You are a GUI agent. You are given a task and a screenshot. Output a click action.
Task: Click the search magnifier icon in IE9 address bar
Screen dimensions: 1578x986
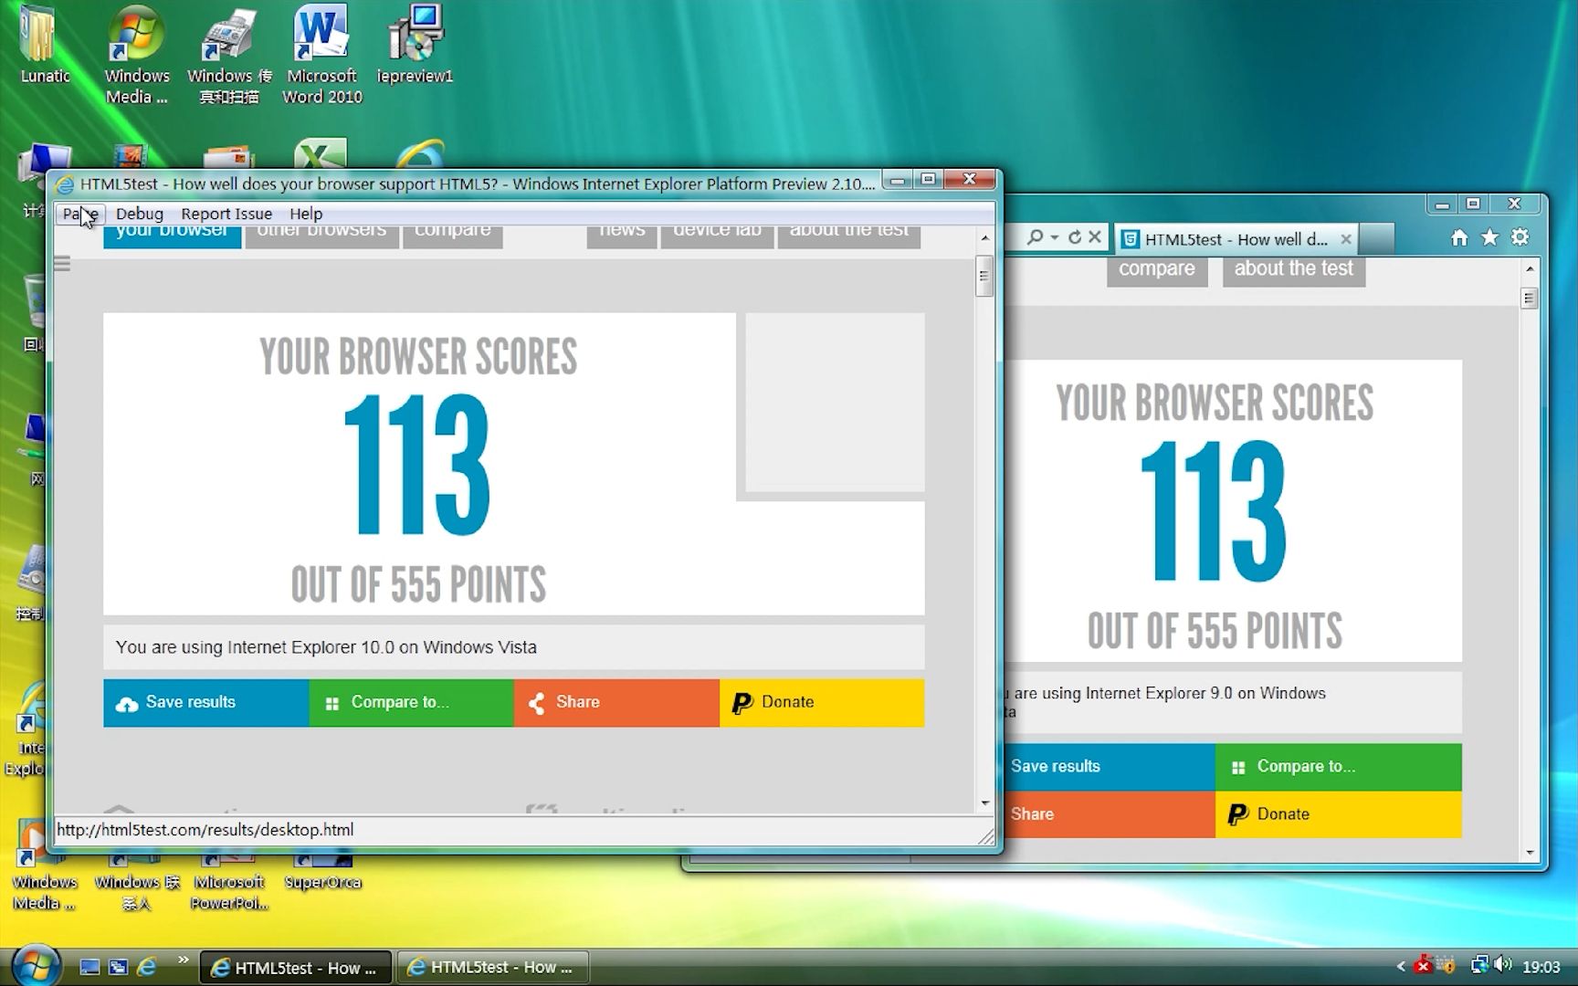click(x=1035, y=237)
